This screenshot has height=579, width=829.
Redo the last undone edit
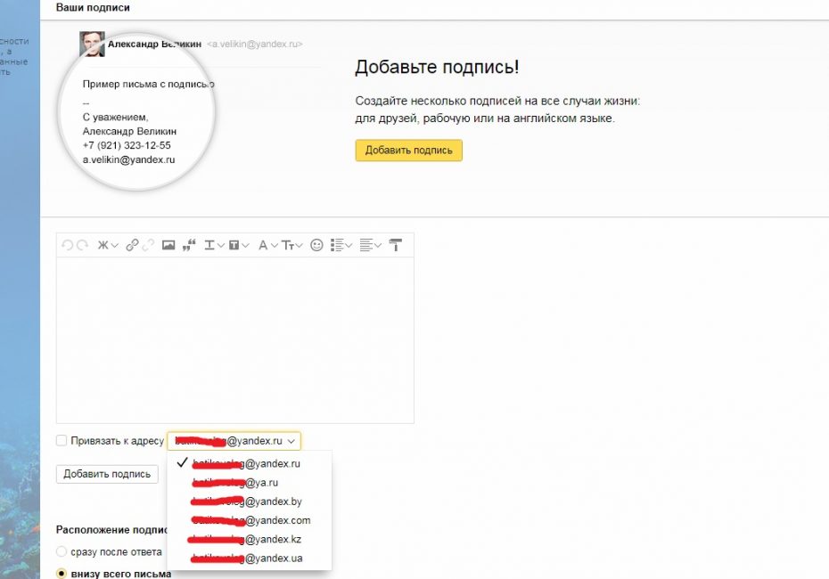point(83,245)
